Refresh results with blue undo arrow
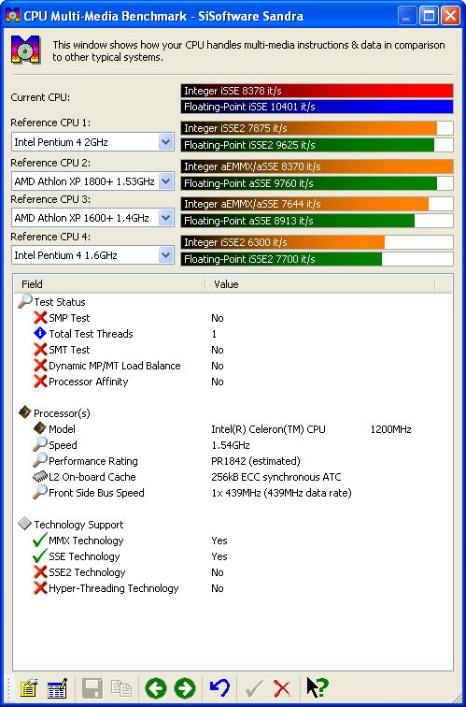The image size is (466, 707). tap(219, 688)
